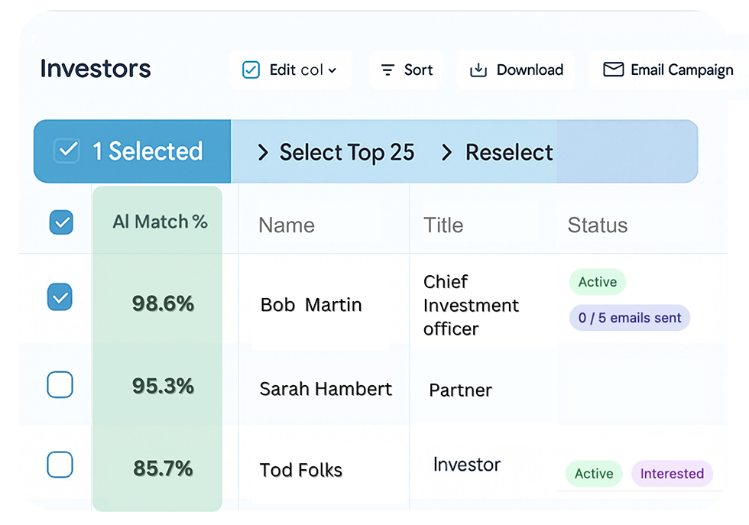Click the white checkmark icon on 1 Selected

pyautogui.click(x=66, y=151)
